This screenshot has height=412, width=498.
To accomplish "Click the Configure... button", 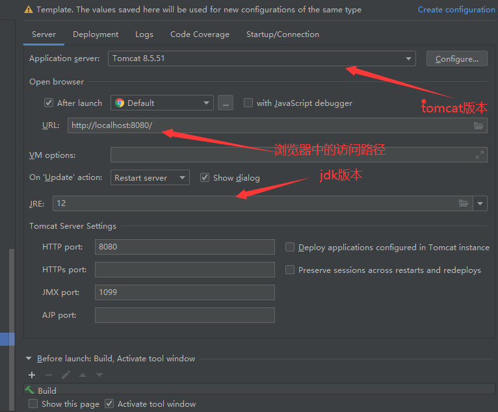I will click(456, 58).
